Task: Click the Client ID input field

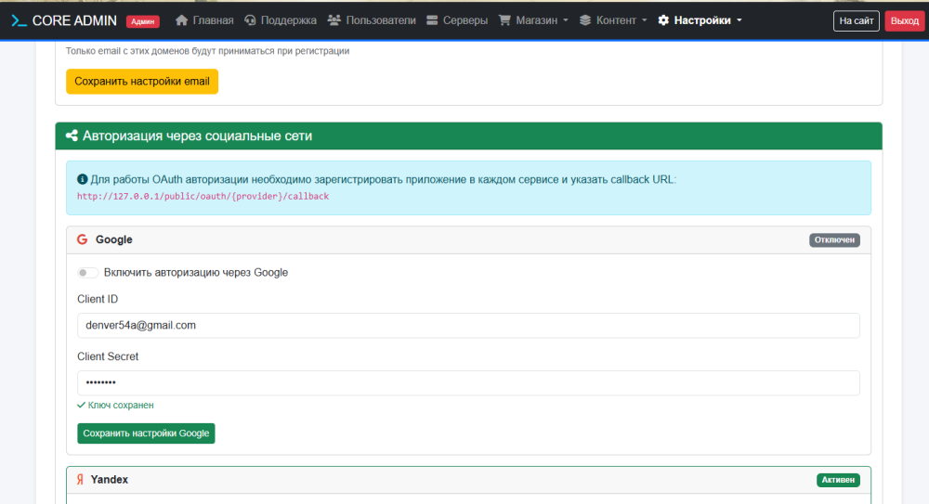Action: 468,326
